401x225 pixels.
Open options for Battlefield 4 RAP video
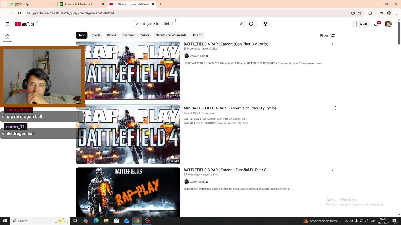[x=333, y=43]
